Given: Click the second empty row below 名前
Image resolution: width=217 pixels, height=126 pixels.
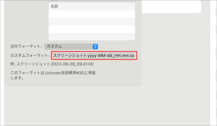Looking at the screenshot, I should [92, 22].
